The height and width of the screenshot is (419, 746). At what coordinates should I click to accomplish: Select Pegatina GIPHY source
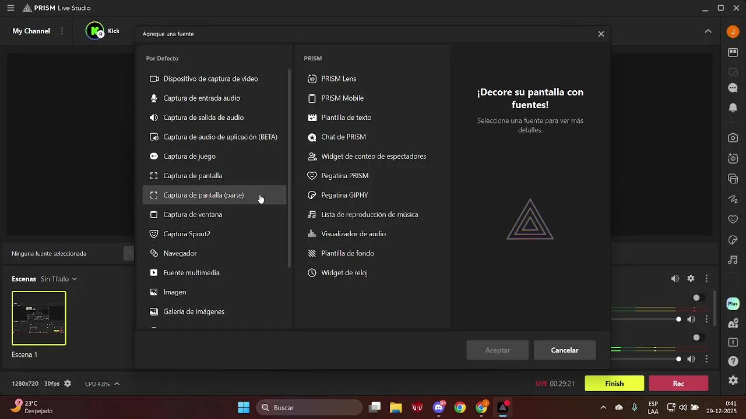(x=372, y=195)
